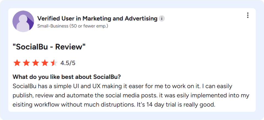Click the Small-Business company size label

pyautogui.click(x=73, y=26)
